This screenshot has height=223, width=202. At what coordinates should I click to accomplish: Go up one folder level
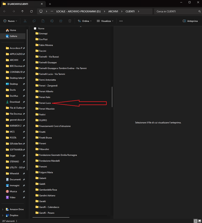(x=22, y=11)
